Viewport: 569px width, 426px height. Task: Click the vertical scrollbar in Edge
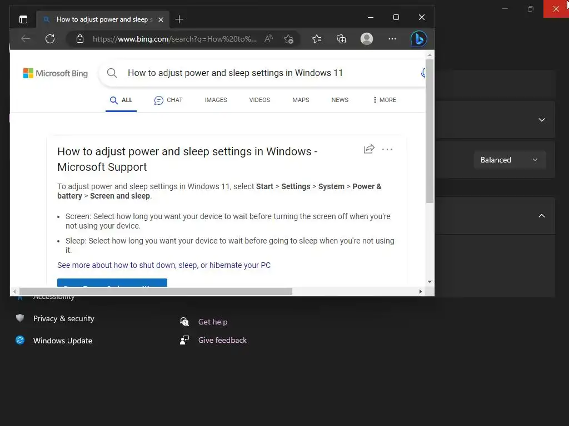[x=430, y=131]
